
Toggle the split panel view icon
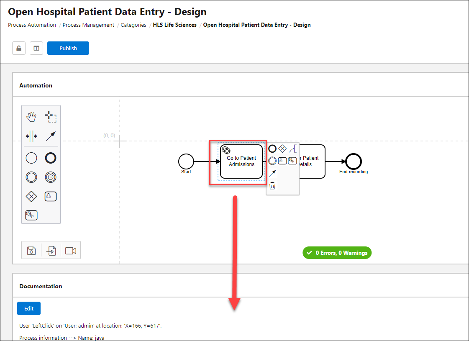(36, 48)
